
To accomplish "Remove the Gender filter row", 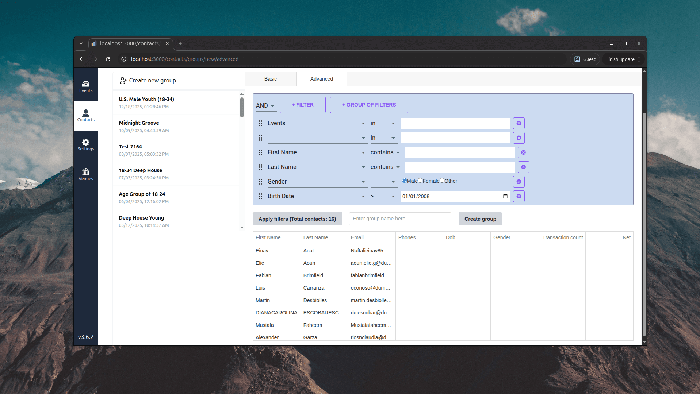I will pos(519,182).
